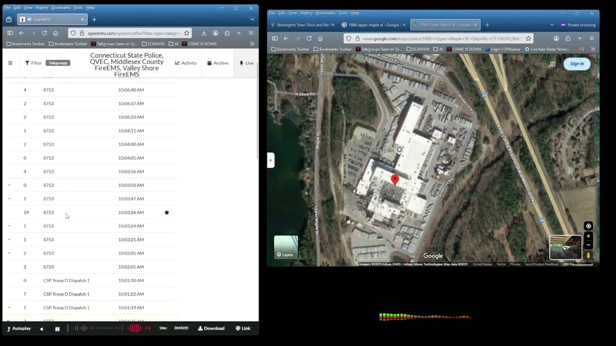Toggle sidebar in OpenMHz window

coord(10,33)
